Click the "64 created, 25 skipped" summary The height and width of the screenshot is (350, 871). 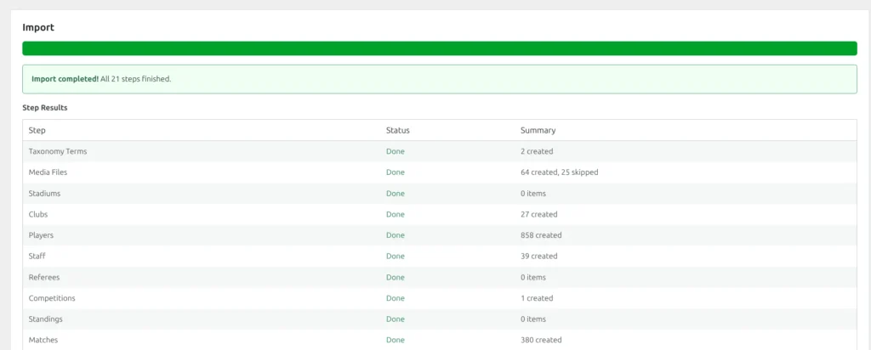pyautogui.click(x=560, y=172)
